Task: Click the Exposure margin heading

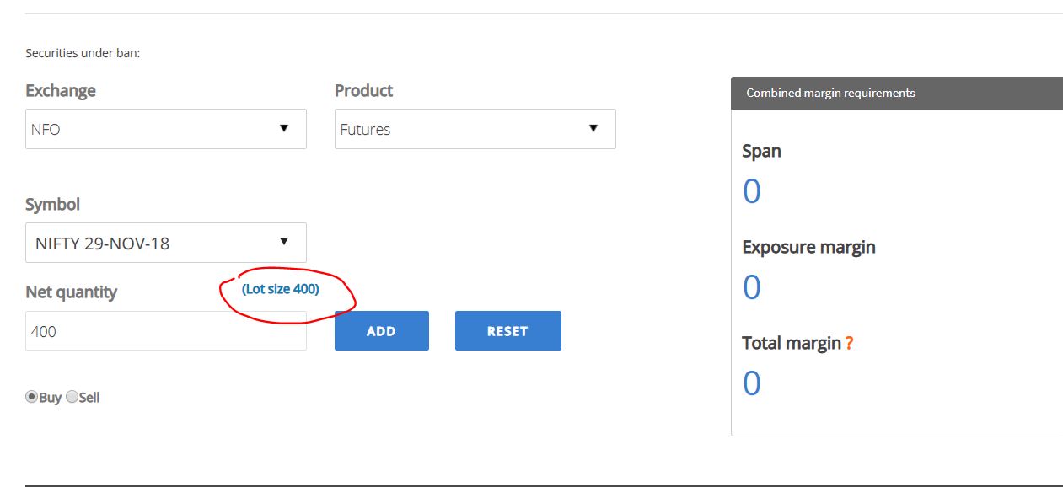Action: tap(809, 248)
